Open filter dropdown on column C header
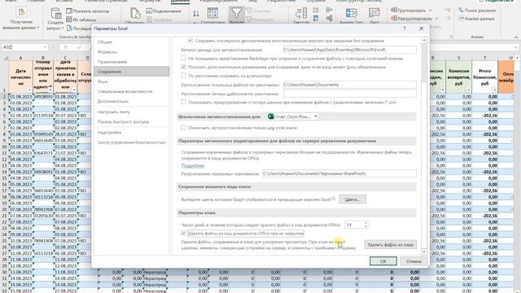Screen dimensions: 521x293 [74, 90]
